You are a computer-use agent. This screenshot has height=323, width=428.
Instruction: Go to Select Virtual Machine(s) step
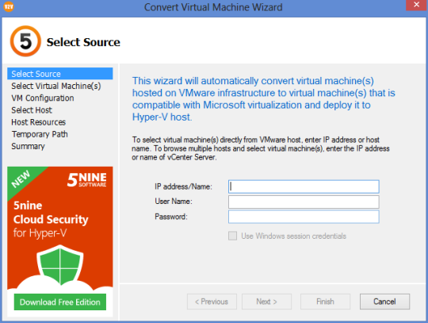click(56, 86)
